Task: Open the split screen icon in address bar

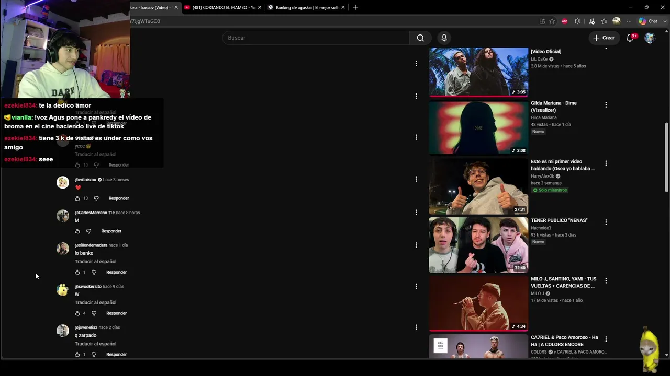Action: pos(542,21)
